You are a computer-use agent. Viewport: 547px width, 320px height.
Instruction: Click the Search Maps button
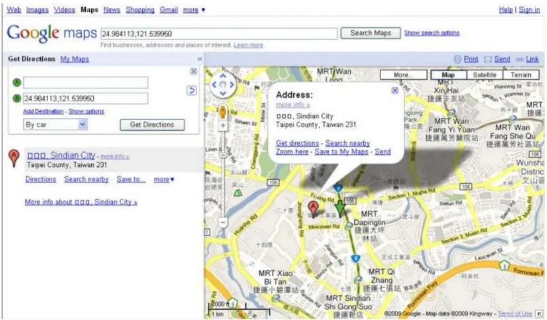[370, 33]
